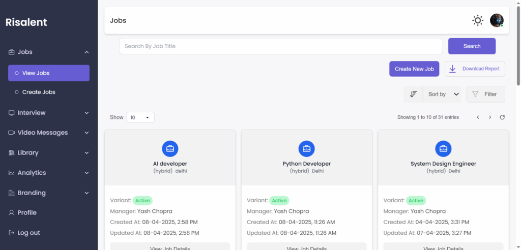The image size is (521, 250).
Task: Expand the Video Messages sidebar section
Action: (x=49, y=133)
